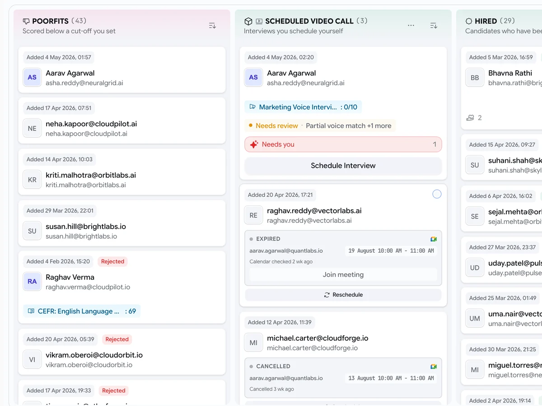This screenshot has width=542, height=406.
Task: Open Raghav Verma candidate name
Action: [x=70, y=277]
